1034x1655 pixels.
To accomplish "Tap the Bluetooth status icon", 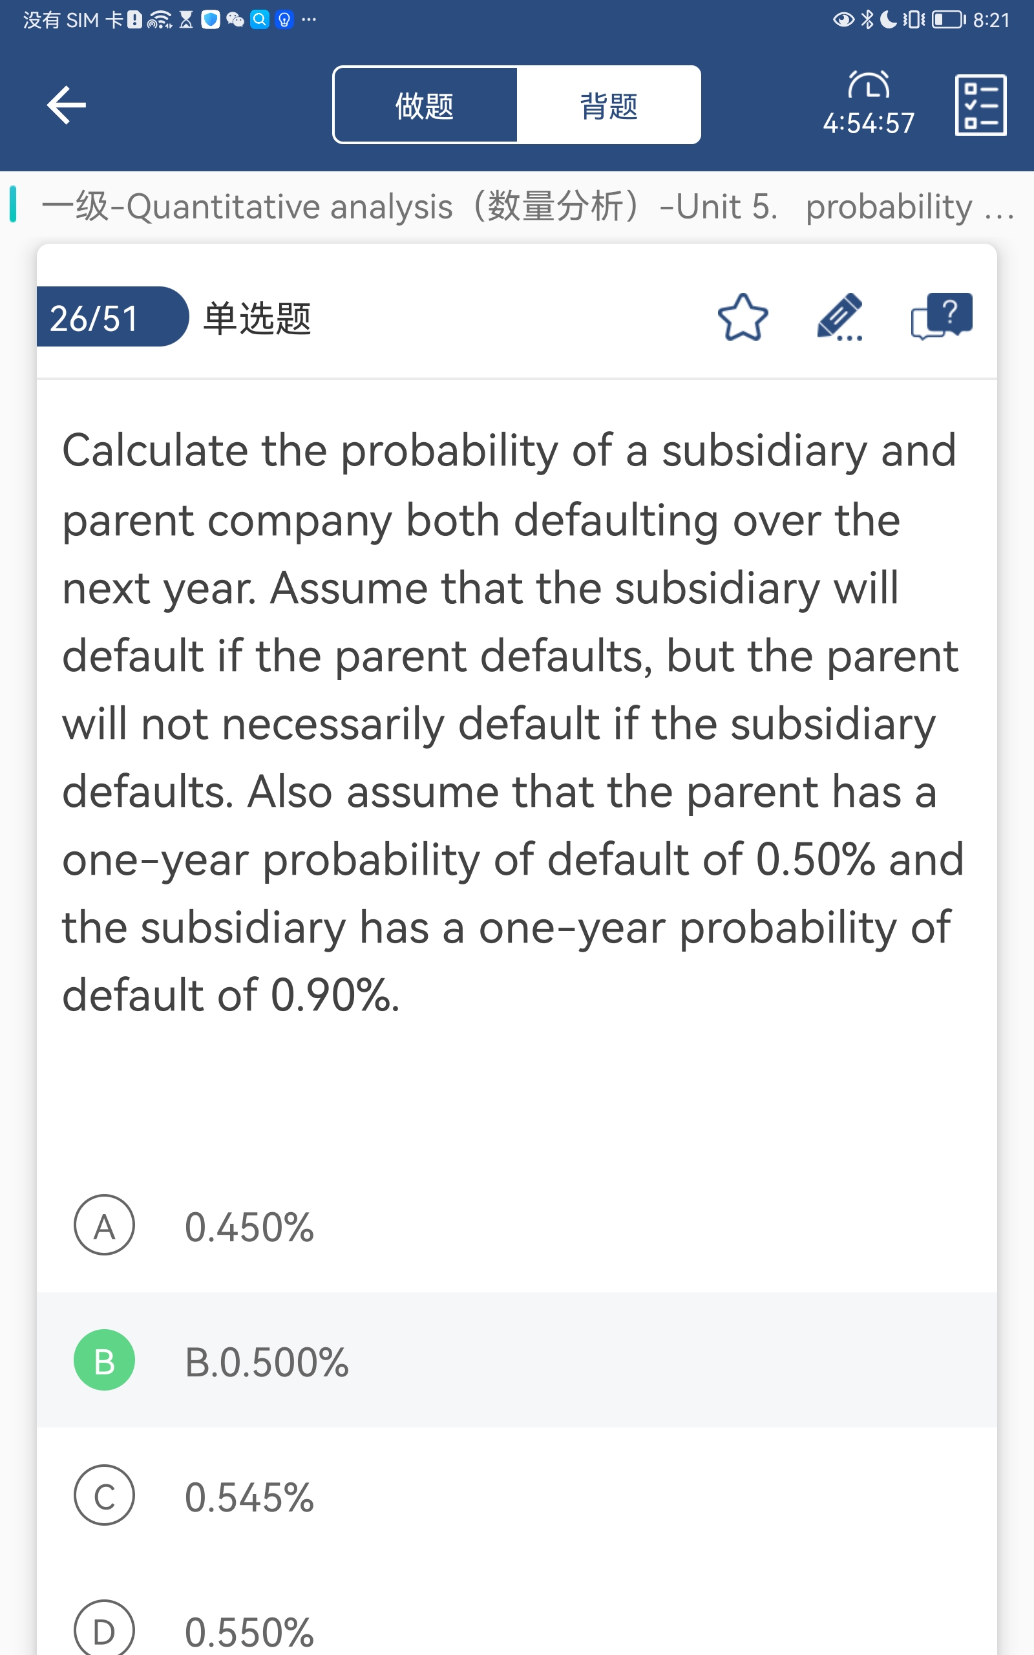I will (867, 19).
